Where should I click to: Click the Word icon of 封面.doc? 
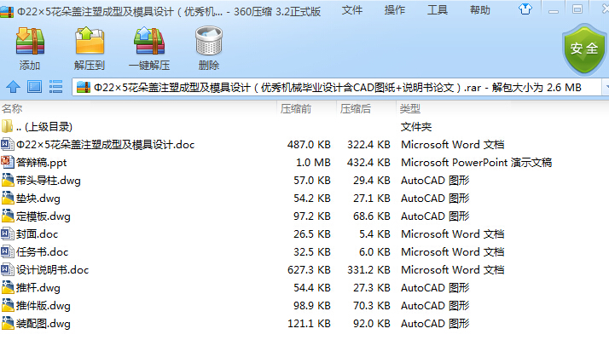point(7,233)
